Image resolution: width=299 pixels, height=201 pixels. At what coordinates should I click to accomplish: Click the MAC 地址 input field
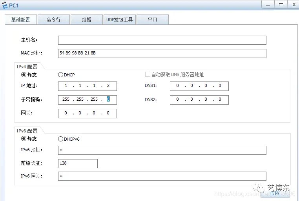(x=162, y=54)
